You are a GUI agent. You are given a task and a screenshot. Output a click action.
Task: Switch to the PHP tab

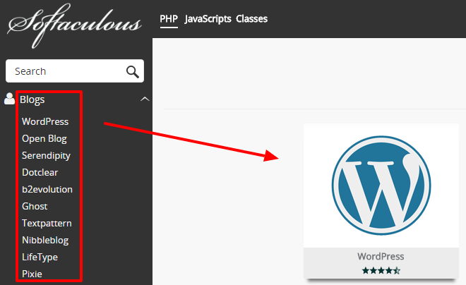(x=169, y=19)
